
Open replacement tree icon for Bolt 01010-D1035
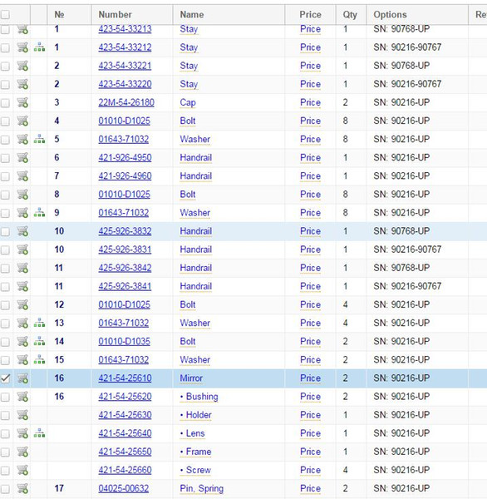coord(39,341)
